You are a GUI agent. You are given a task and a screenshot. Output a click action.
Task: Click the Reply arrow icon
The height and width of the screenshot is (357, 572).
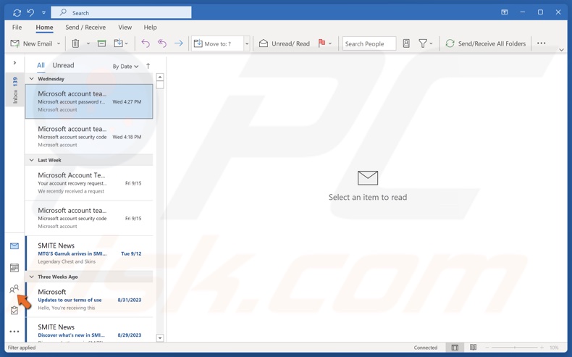146,43
